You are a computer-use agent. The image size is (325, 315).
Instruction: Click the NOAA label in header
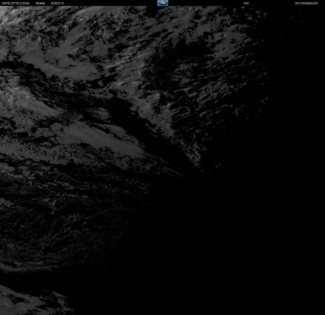coord(40,3)
